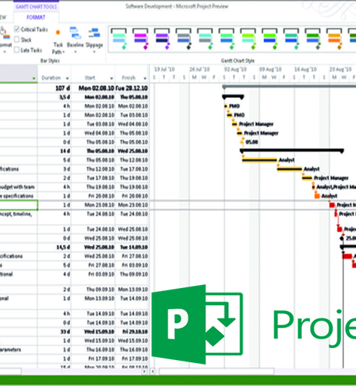Click the 19 Jul '10 timescale header
Screen dimensions: 356x386
[x=165, y=69]
